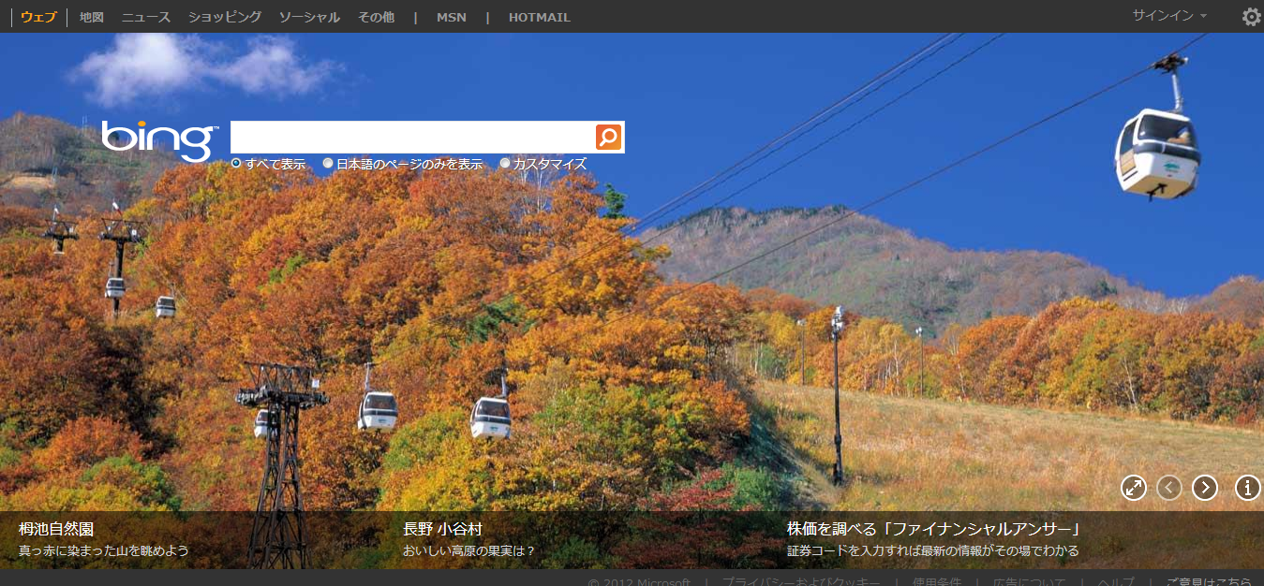
Task: Focus the Bing search text box
Action: (412, 138)
